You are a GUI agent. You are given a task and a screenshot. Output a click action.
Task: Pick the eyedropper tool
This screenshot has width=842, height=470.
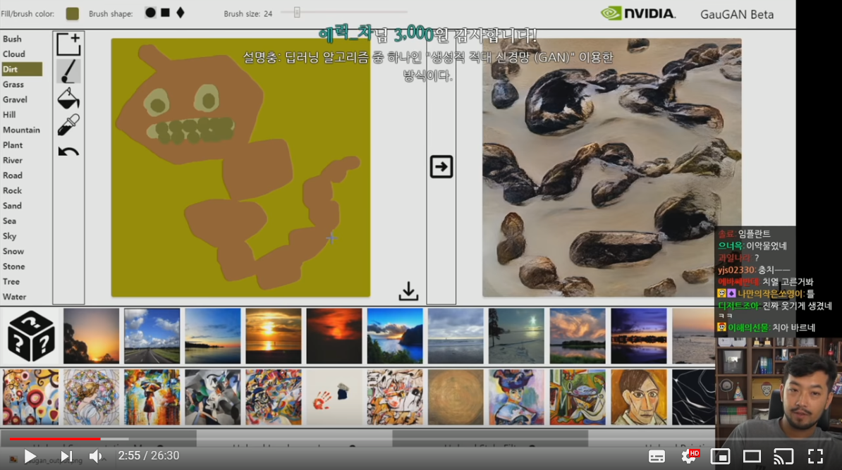(68, 125)
